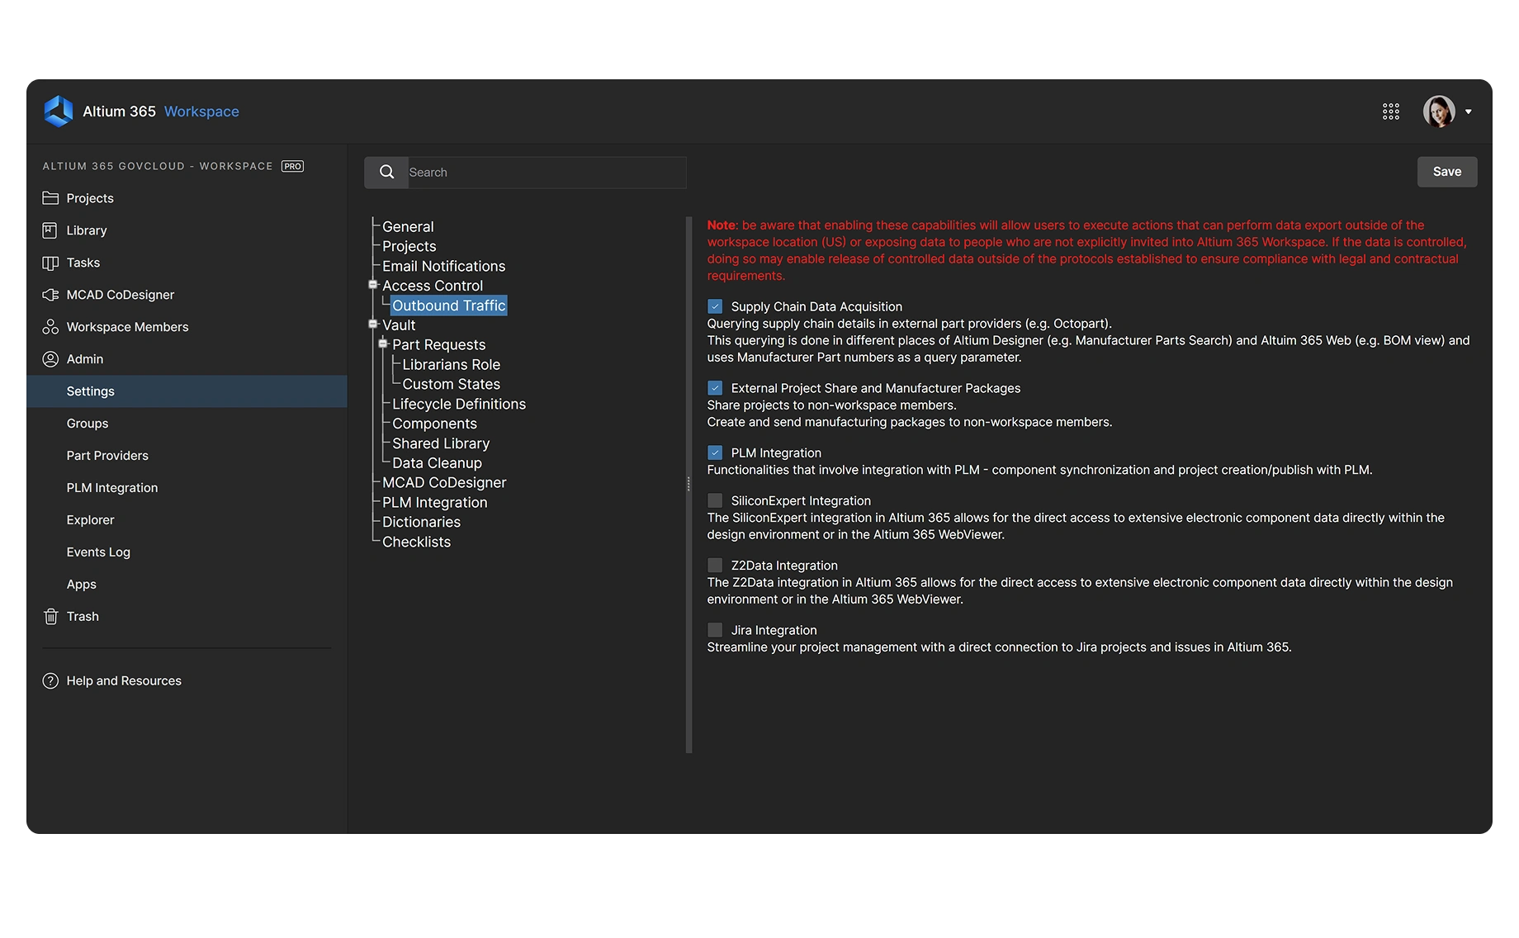This screenshot has width=1519, height=938.
Task: Click the Save button
Action: click(1446, 172)
